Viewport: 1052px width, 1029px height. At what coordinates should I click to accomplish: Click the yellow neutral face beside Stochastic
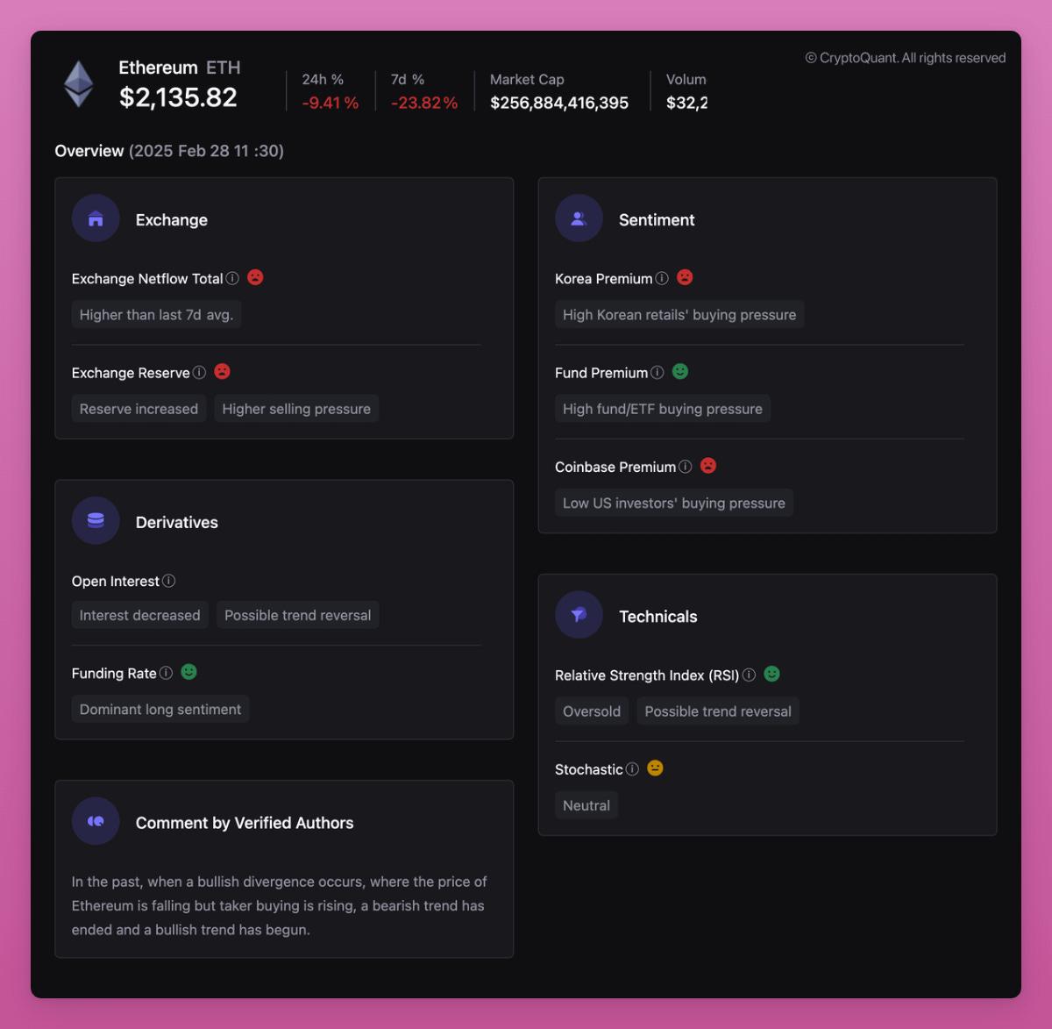655,768
